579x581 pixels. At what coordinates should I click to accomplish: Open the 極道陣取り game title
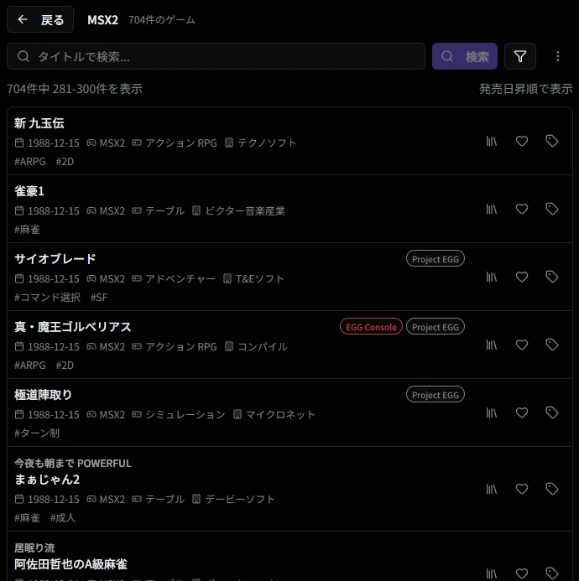point(43,395)
